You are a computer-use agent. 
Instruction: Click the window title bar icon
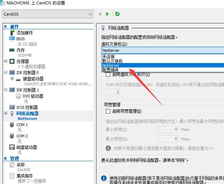tap(2, 3)
